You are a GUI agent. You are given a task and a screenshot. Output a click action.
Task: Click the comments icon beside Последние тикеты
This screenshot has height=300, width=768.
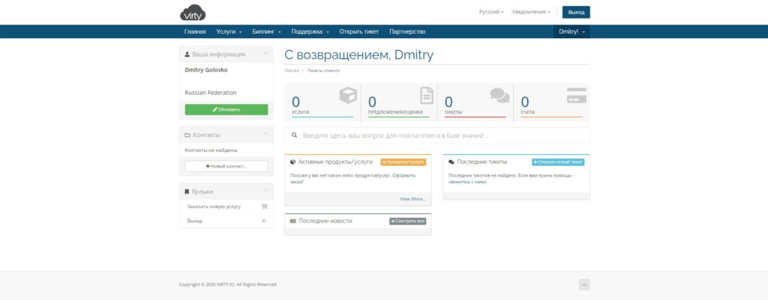(x=451, y=162)
